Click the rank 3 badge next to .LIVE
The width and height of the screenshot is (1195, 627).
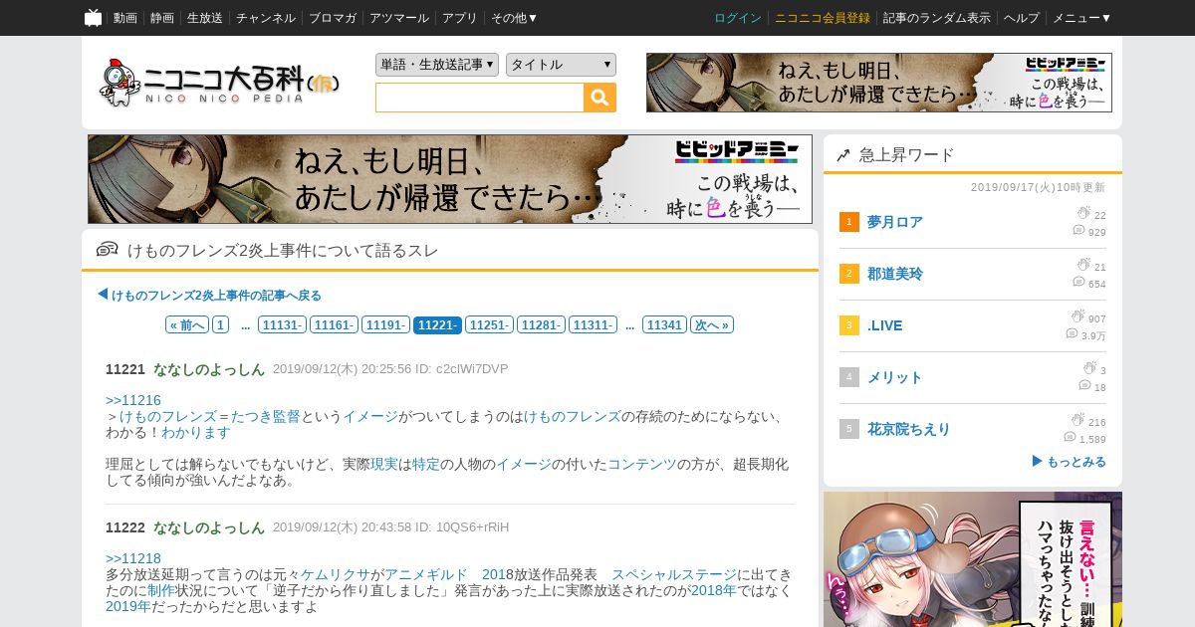coord(849,325)
